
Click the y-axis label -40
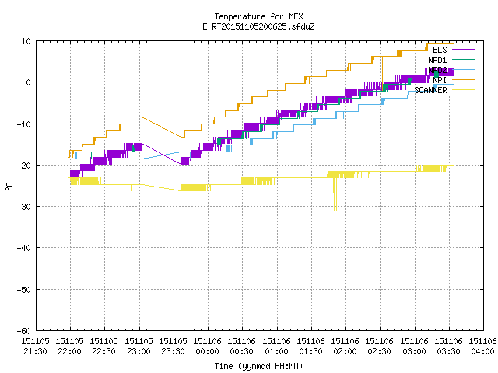(24, 248)
